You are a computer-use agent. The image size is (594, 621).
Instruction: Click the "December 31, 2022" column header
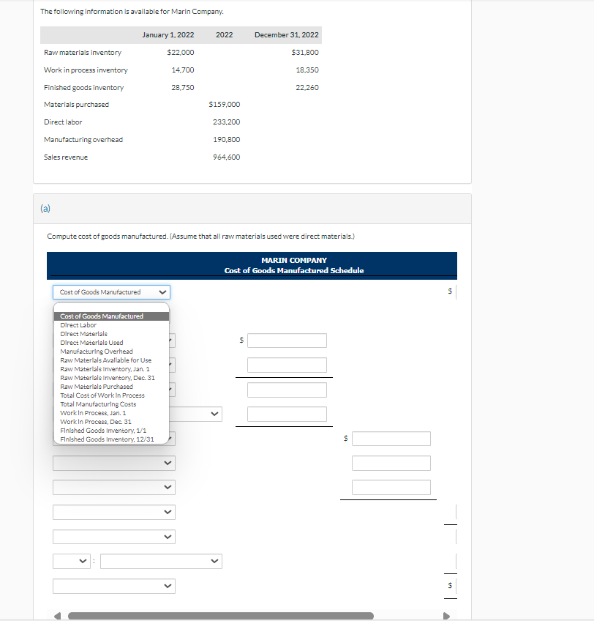click(x=287, y=35)
